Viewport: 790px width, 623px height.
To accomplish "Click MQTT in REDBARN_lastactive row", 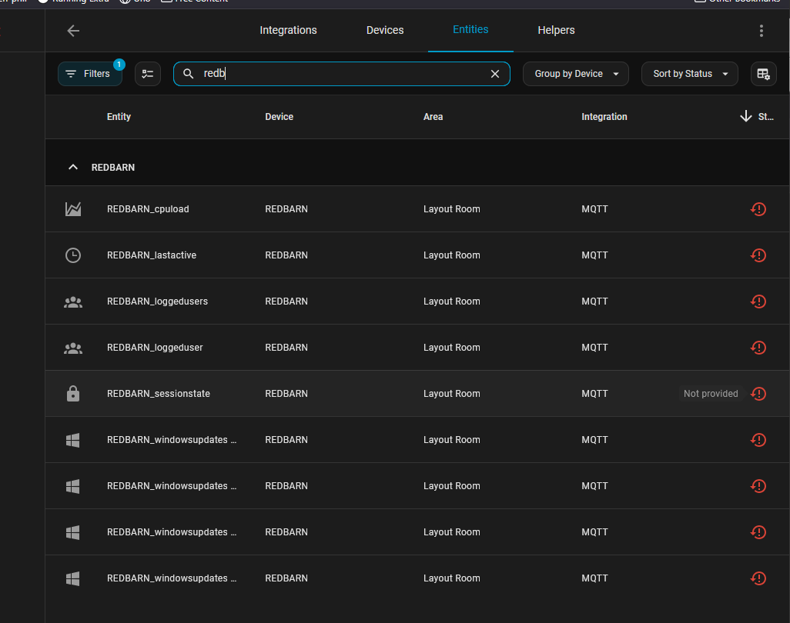I will click(594, 255).
